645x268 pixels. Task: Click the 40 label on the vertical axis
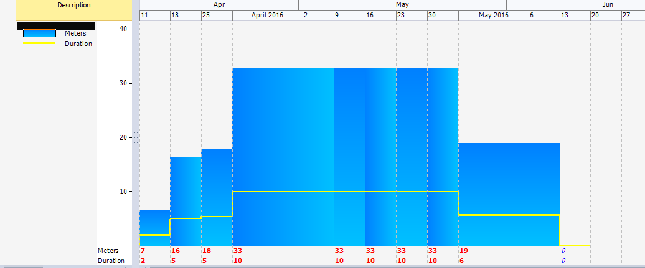122,29
